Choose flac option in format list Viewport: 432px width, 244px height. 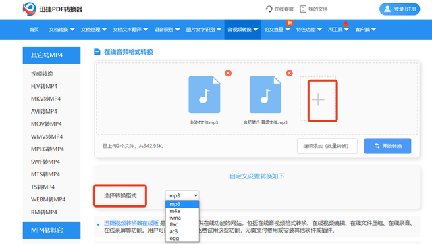[x=182, y=224]
